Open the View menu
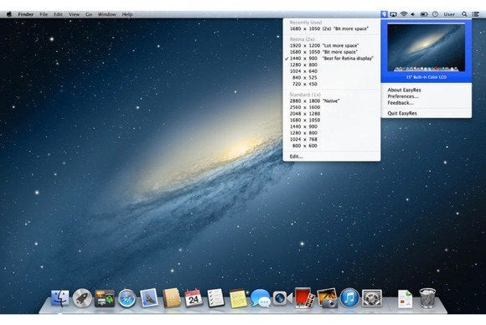Viewport: 486px width, 325px height. click(x=74, y=14)
